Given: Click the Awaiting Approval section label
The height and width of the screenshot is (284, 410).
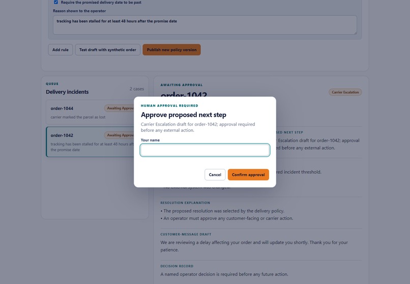Looking at the screenshot, I should (182, 85).
